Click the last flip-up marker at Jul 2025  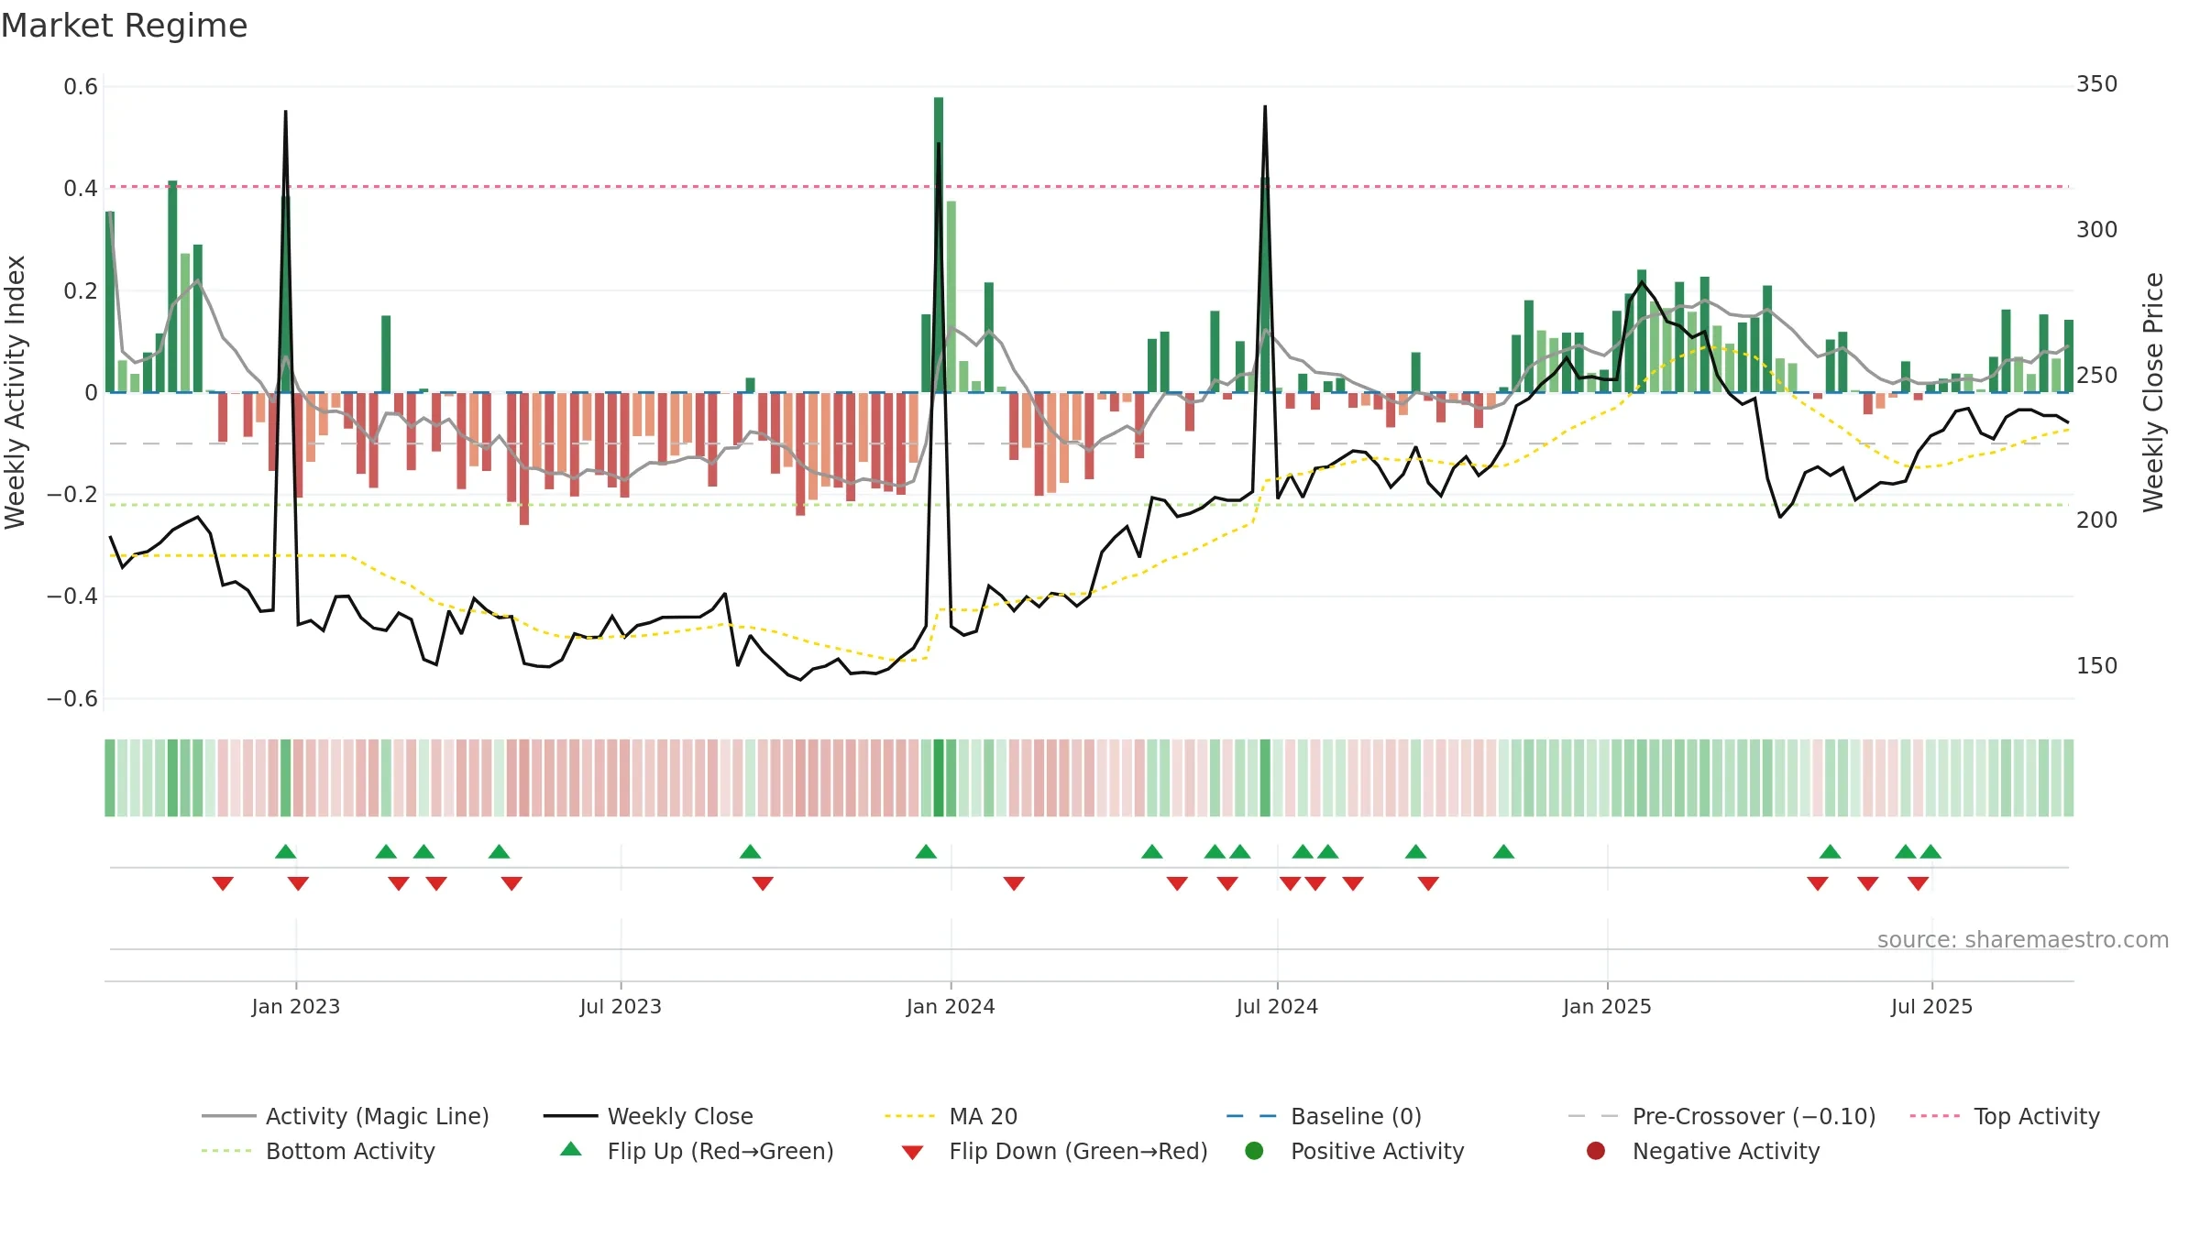point(1930,851)
